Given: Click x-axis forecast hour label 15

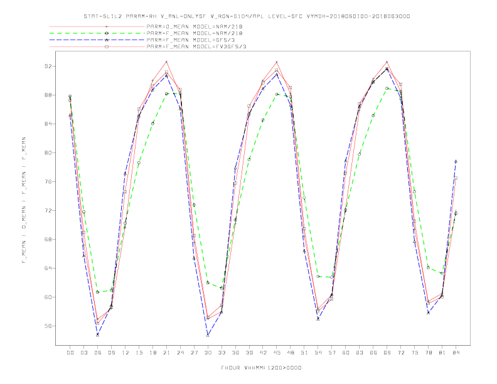Looking at the screenshot, I should [x=139, y=353].
